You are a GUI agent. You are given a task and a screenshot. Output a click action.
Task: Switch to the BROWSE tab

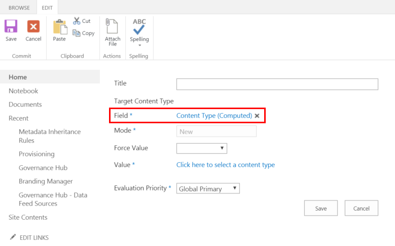point(19,8)
